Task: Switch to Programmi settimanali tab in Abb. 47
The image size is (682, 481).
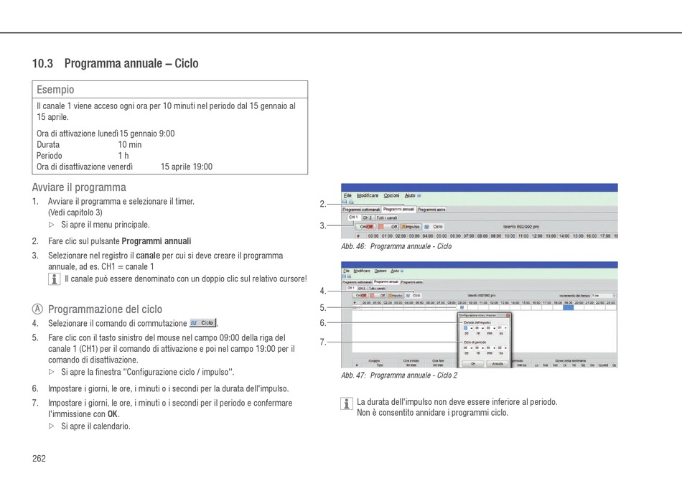Action: click(x=357, y=282)
